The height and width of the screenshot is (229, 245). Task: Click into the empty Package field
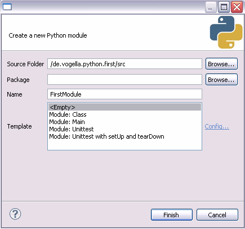(124, 80)
